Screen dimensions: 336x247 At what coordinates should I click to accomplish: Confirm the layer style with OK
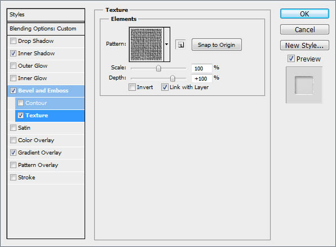(x=304, y=14)
